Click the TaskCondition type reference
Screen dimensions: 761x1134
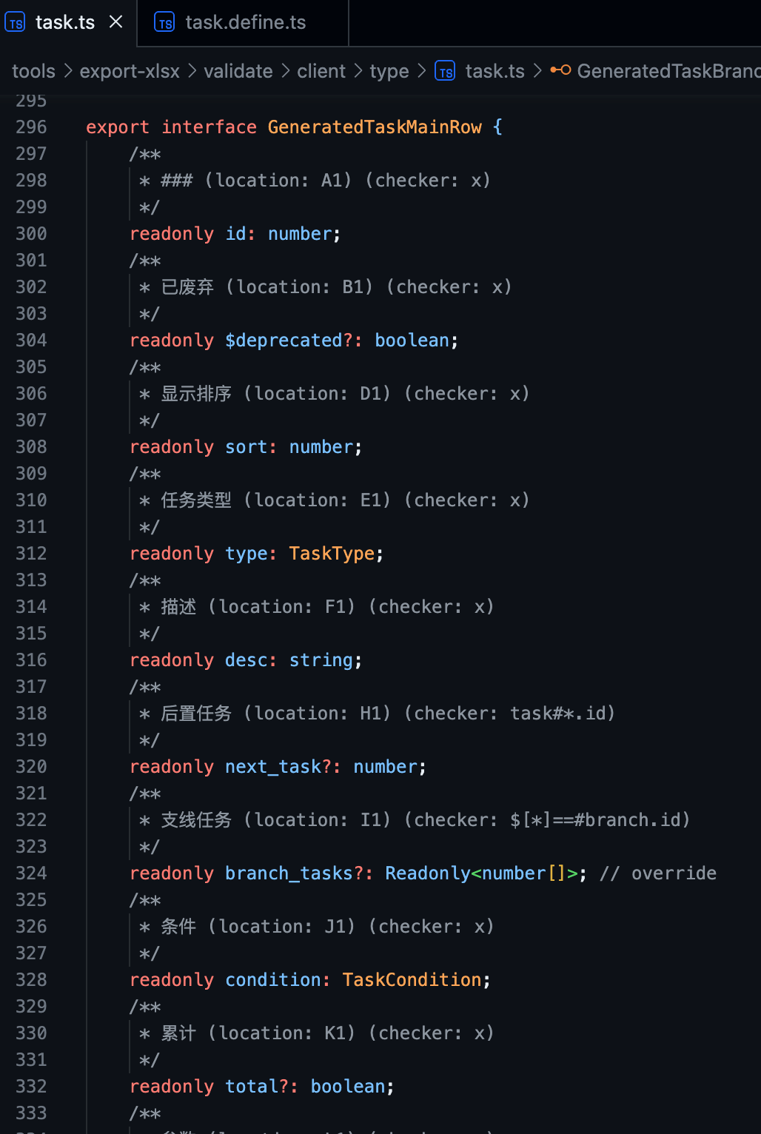tap(412, 980)
